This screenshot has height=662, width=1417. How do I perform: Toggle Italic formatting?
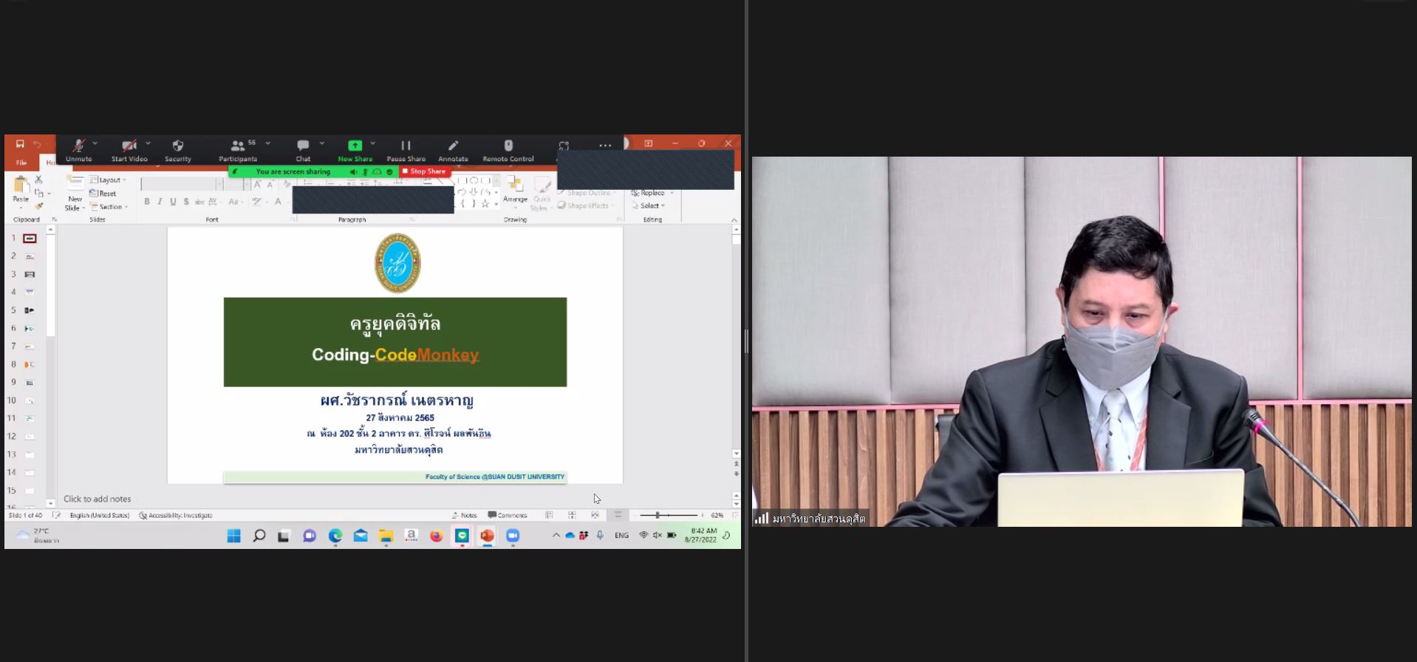click(x=160, y=202)
